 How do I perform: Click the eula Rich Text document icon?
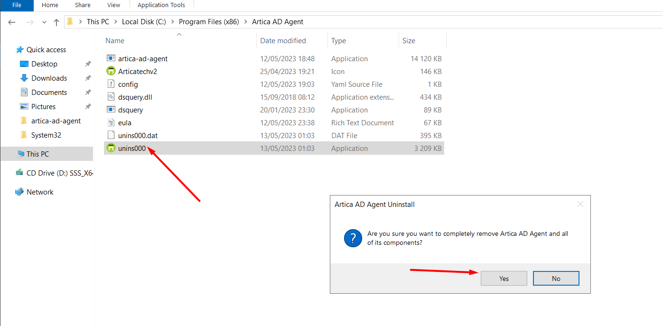111,123
